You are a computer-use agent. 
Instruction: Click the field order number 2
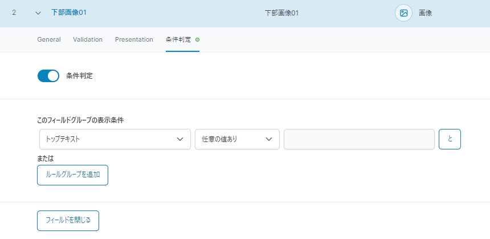(14, 13)
